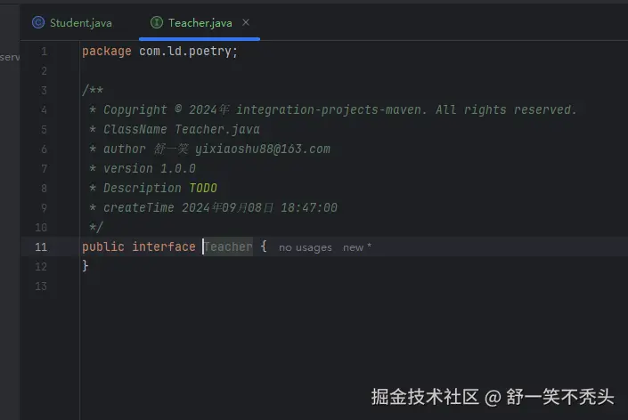This screenshot has height=420, width=628.
Task: Click the TODO marker in Description
Action: 203,188
